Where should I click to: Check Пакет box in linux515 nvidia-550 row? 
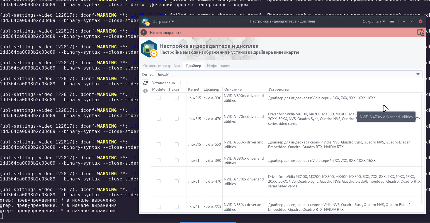[x=177, y=144]
